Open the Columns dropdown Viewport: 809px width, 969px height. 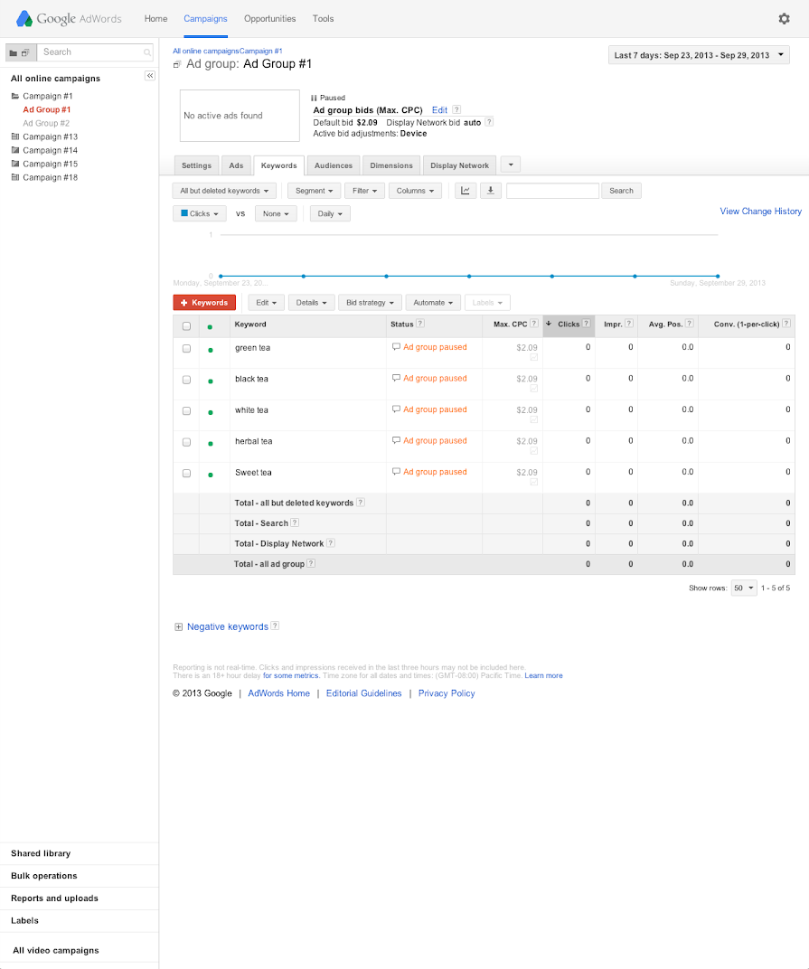click(414, 191)
